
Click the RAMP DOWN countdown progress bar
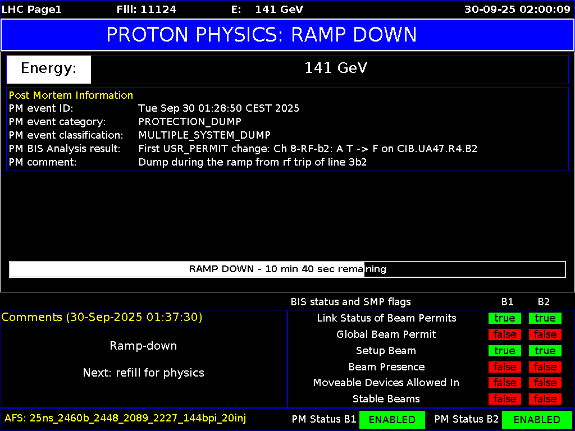[287, 269]
